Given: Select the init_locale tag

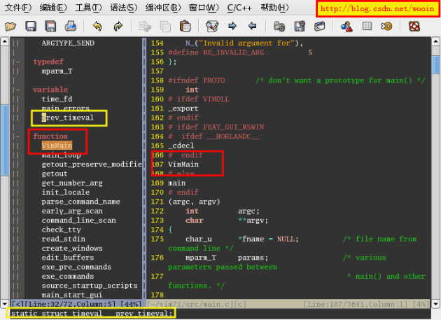Looking at the screenshot, I should tap(66, 193).
